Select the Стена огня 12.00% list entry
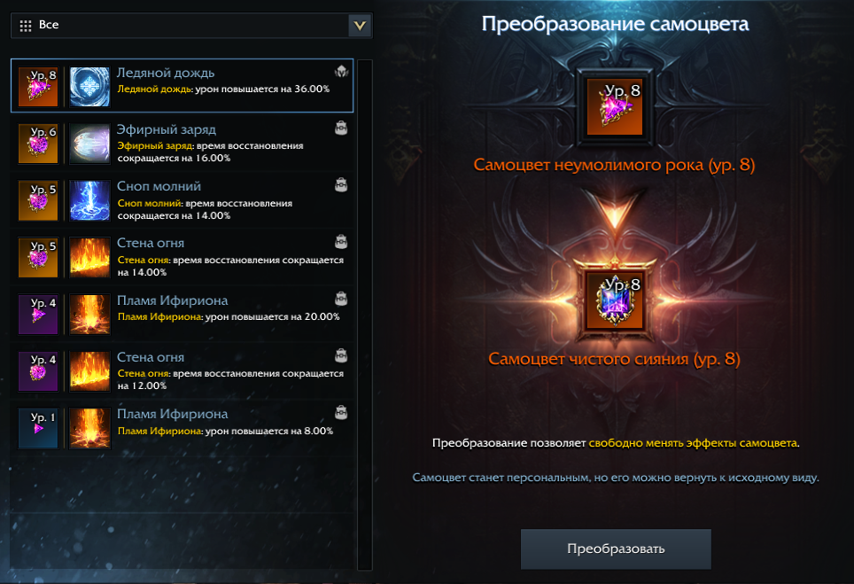 click(x=182, y=371)
